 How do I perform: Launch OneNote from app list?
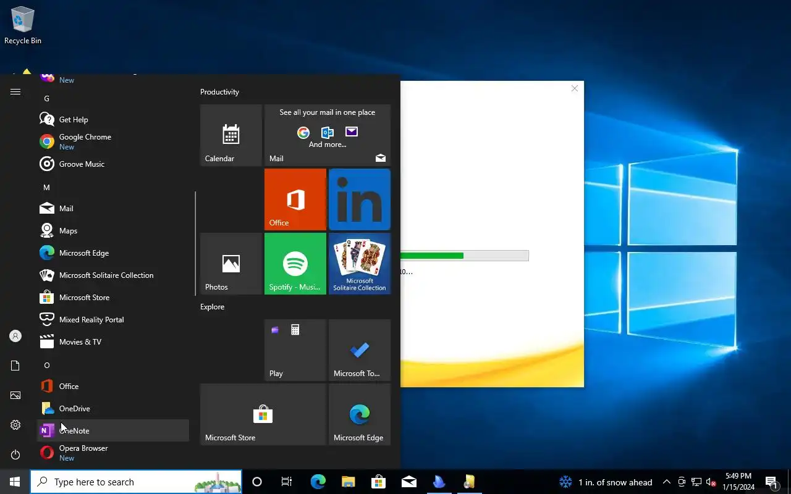[113, 431]
